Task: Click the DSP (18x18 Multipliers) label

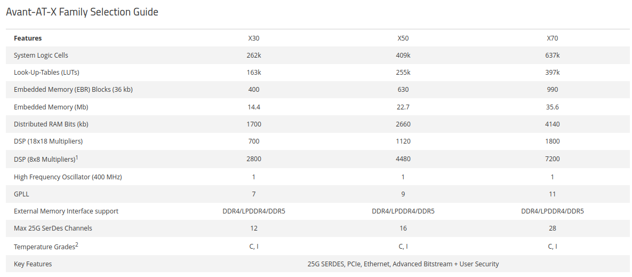Action: (48, 141)
